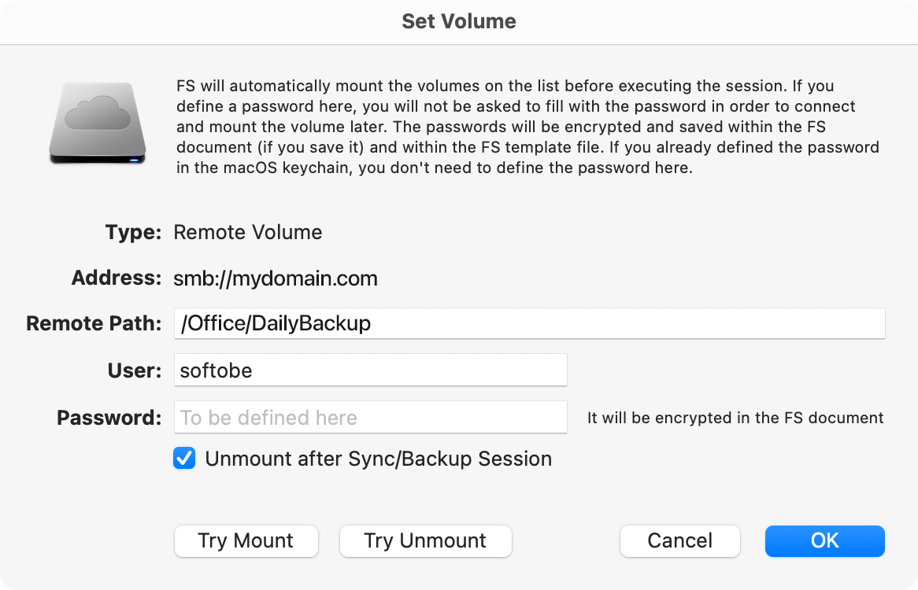The width and height of the screenshot is (918, 590).
Task: Cancel the Set Volume dialog
Action: (x=679, y=541)
